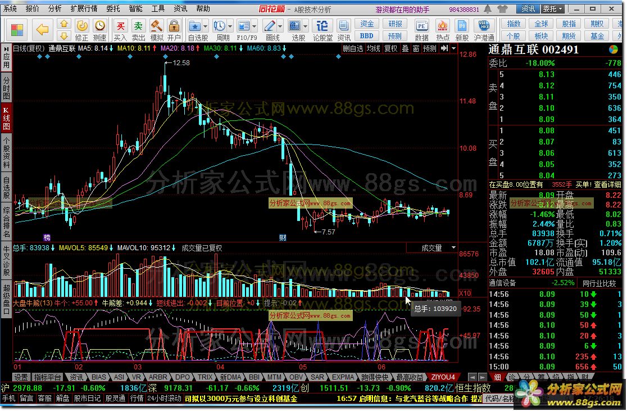Click the BBD button
Viewport: 627px width, 411px height.
[367, 36]
